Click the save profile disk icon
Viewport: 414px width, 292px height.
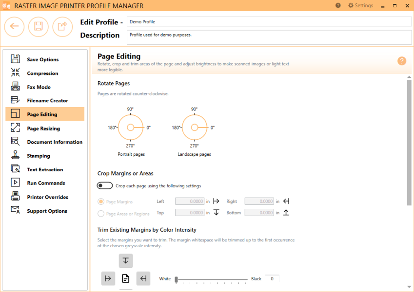(x=39, y=27)
